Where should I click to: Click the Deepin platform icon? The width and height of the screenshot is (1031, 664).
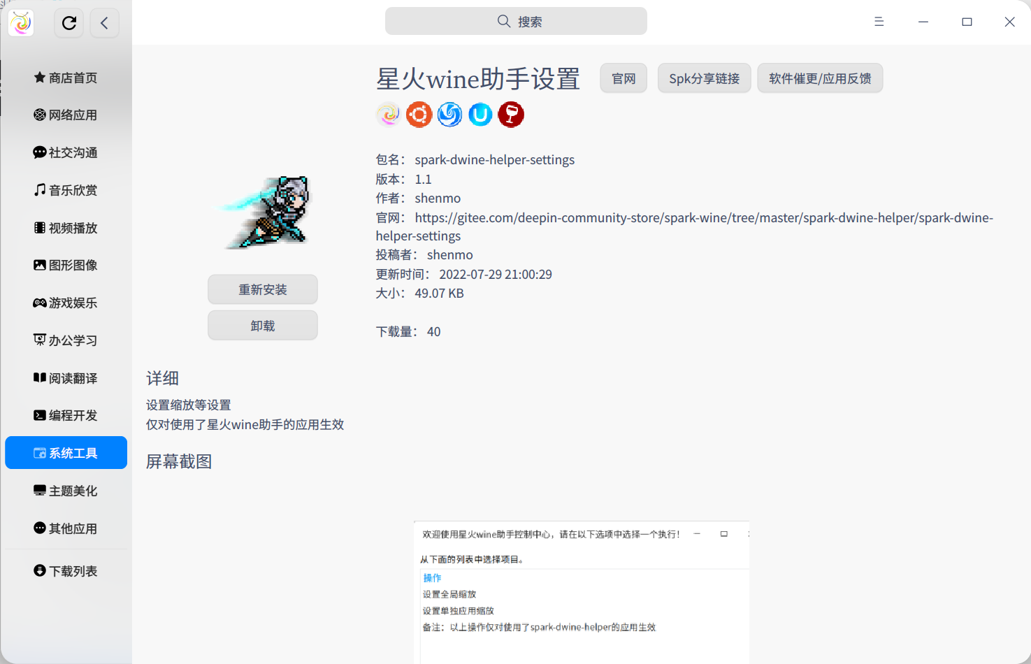click(x=449, y=114)
